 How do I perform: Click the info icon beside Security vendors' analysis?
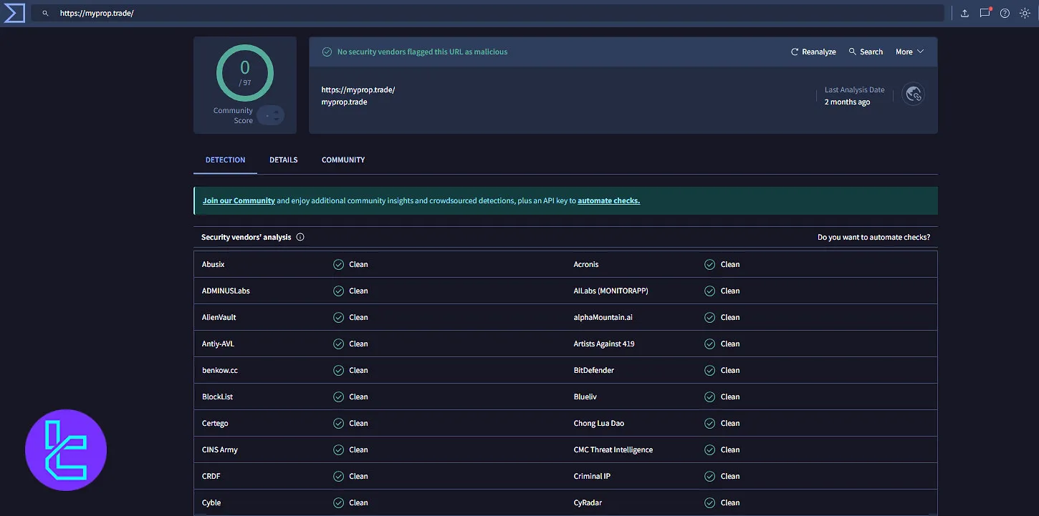[x=300, y=236]
